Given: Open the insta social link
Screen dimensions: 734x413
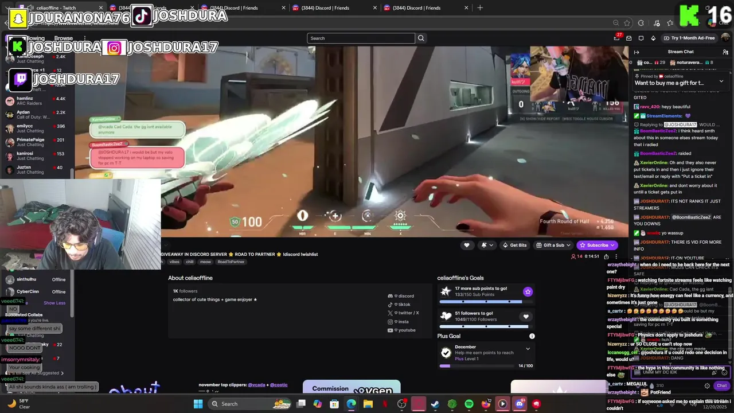Looking at the screenshot, I should [x=398, y=322].
